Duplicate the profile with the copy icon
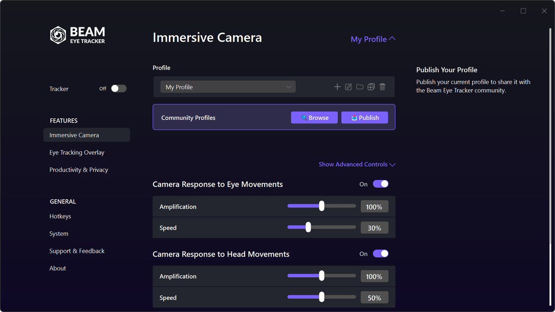 click(x=371, y=86)
